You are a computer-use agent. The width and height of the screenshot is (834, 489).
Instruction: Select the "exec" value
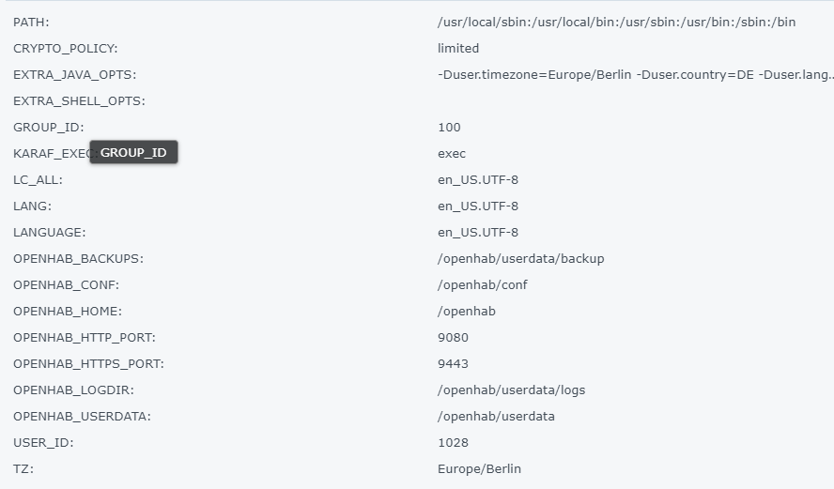pos(452,153)
